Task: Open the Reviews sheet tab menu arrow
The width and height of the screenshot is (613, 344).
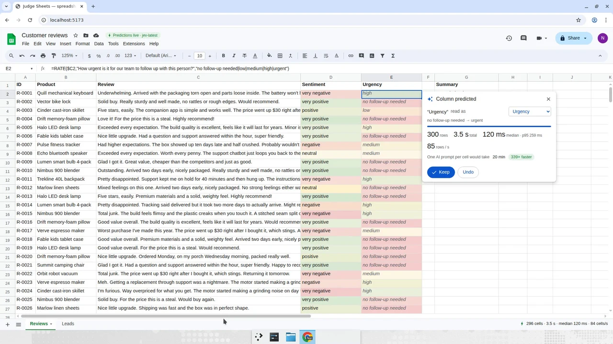Action: click(51, 324)
